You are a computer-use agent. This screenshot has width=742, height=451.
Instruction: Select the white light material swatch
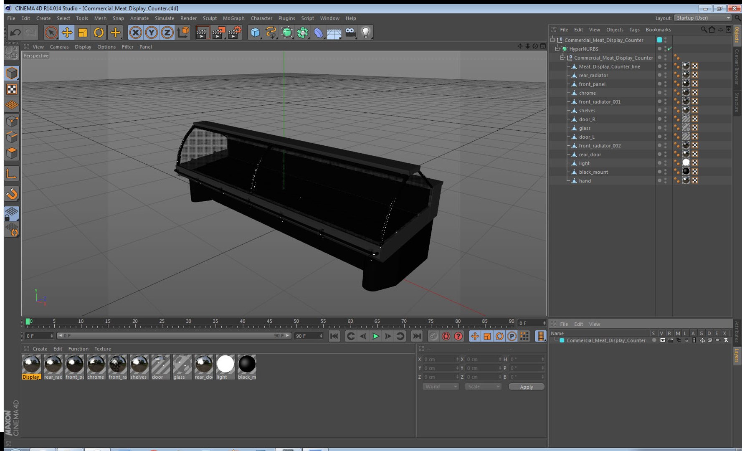coord(225,364)
